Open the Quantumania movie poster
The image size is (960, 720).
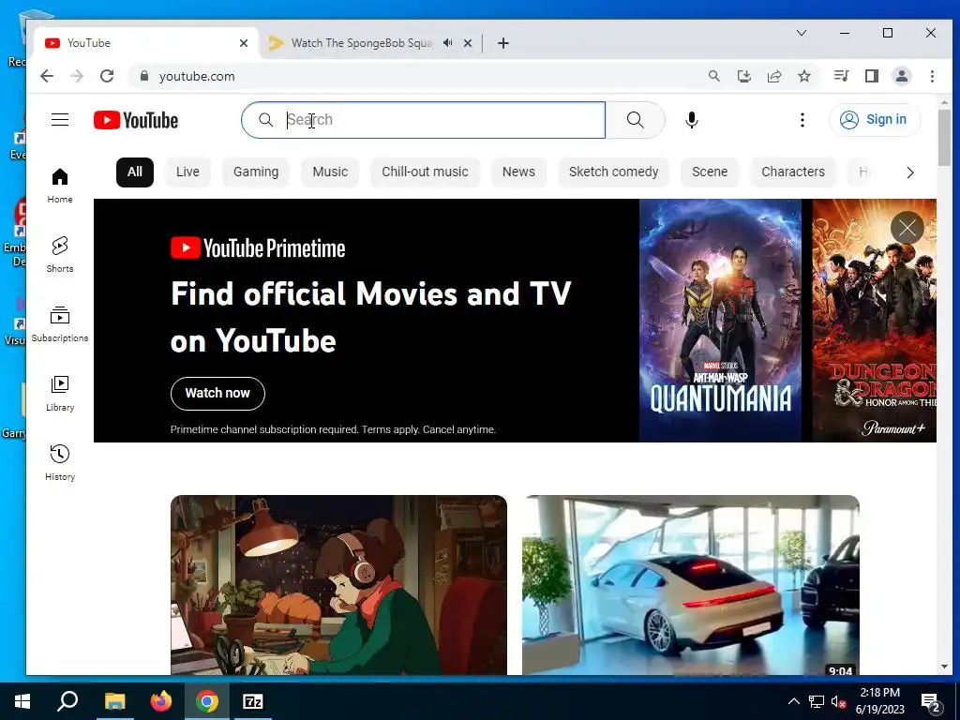coord(720,321)
